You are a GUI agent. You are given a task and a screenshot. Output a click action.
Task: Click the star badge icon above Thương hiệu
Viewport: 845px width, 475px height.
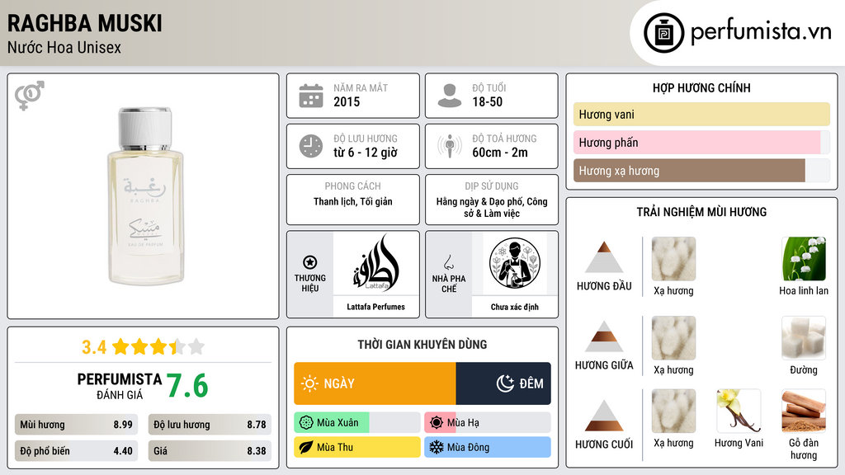(310, 262)
